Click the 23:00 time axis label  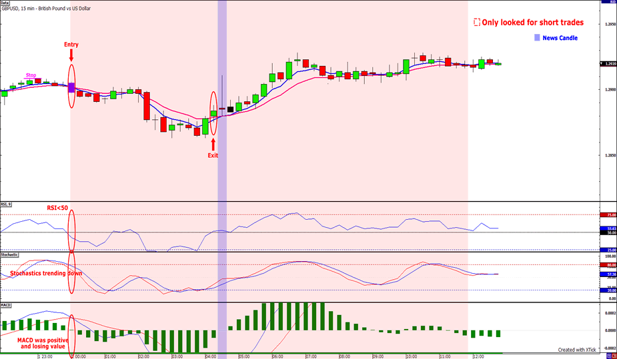[45, 356]
